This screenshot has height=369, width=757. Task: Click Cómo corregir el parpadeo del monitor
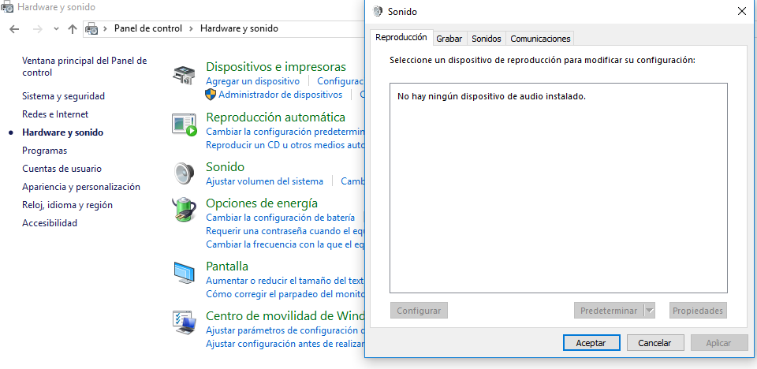click(285, 293)
